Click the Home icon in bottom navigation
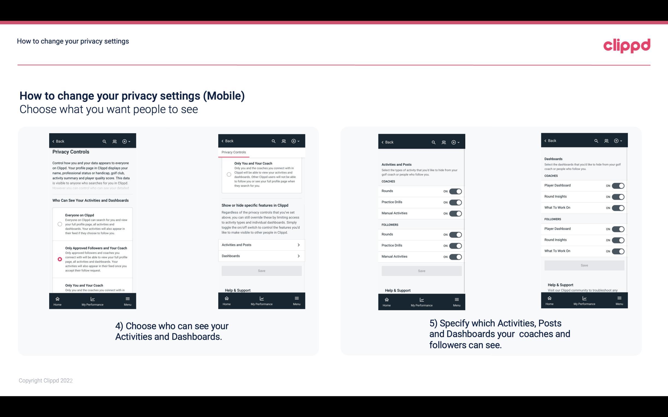Image resolution: width=668 pixels, height=417 pixels. coord(57,298)
